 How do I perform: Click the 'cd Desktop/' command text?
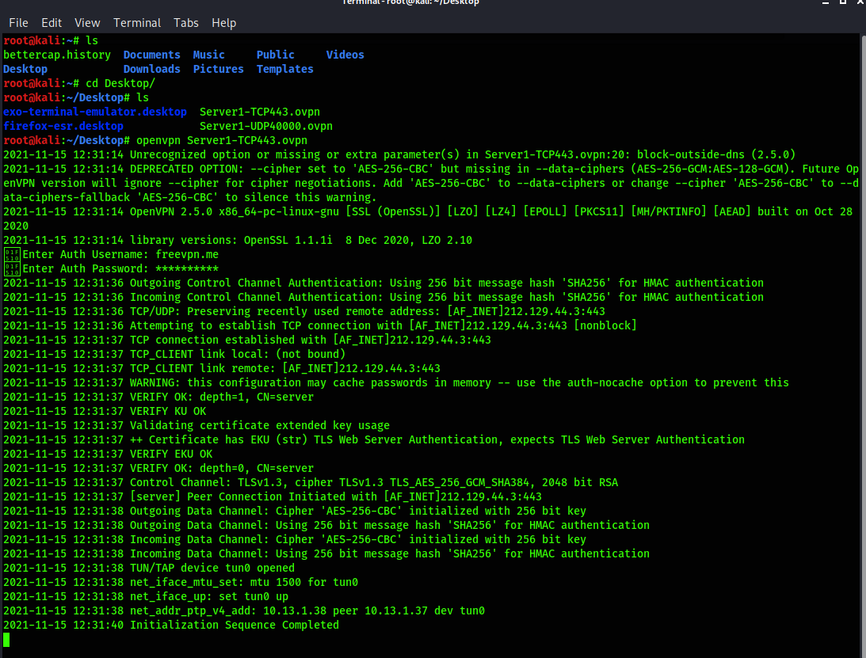pyautogui.click(x=120, y=83)
